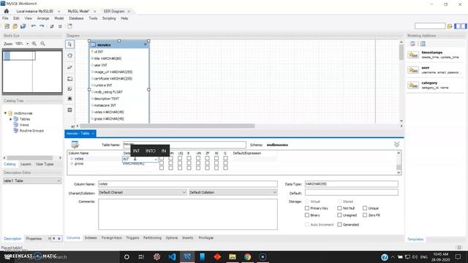This screenshot has width=468, height=263.
Task: Open File Explorer from taskbar
Action: pos(233,256)
